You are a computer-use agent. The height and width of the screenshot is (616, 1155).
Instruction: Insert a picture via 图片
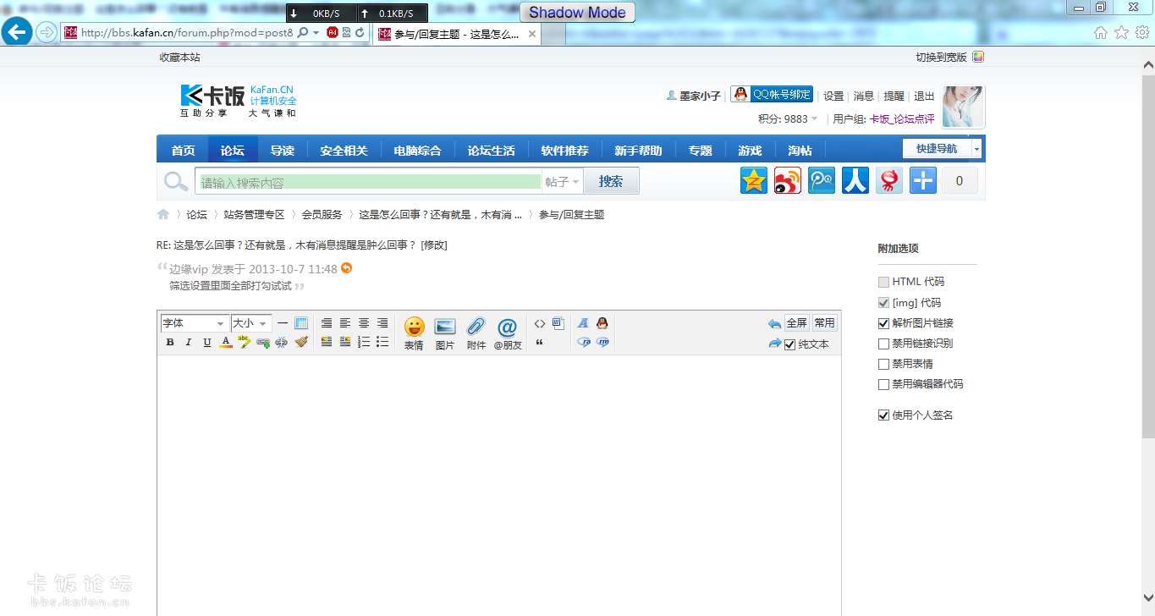445,333
